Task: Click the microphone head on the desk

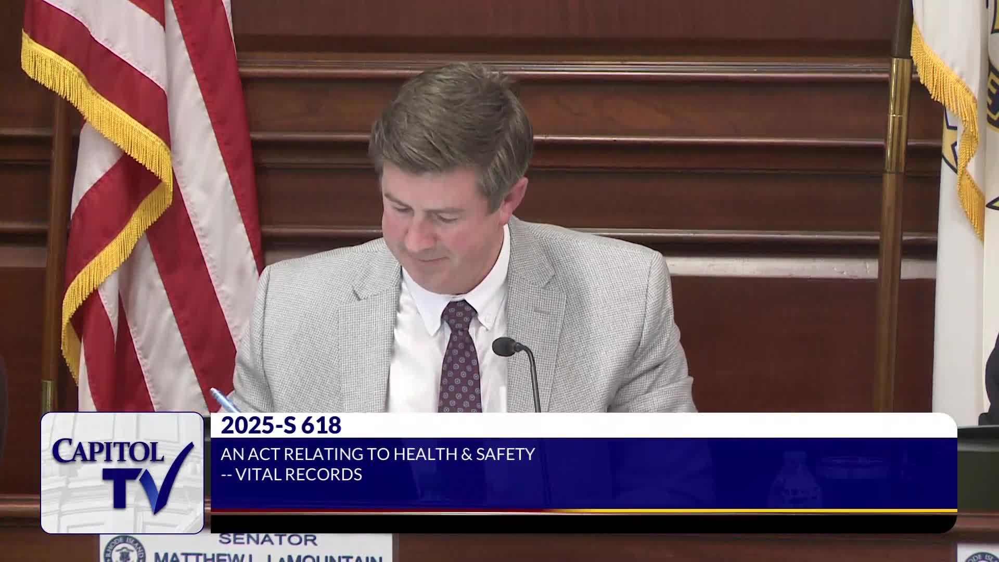Action: (x=504, y=347)
